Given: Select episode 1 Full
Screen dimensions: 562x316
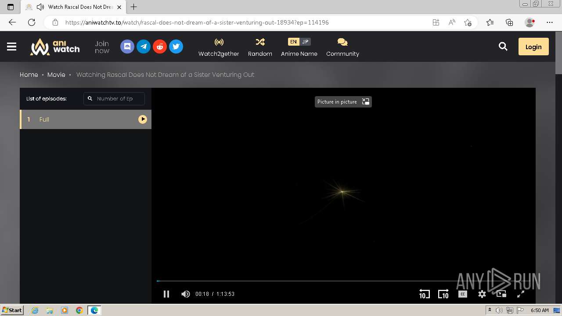Looking at the screenshot, I should (x=86, y=119).
